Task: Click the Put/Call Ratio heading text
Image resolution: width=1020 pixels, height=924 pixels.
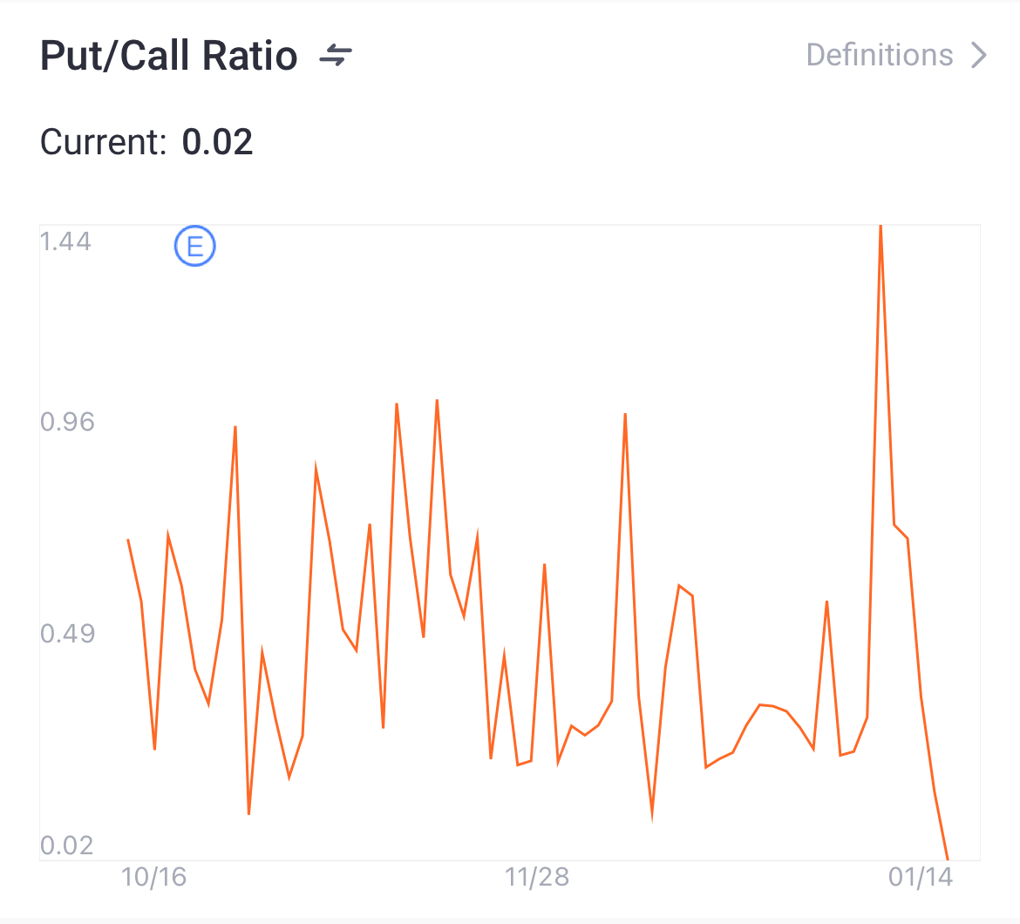Action: (x=169, y=56)
